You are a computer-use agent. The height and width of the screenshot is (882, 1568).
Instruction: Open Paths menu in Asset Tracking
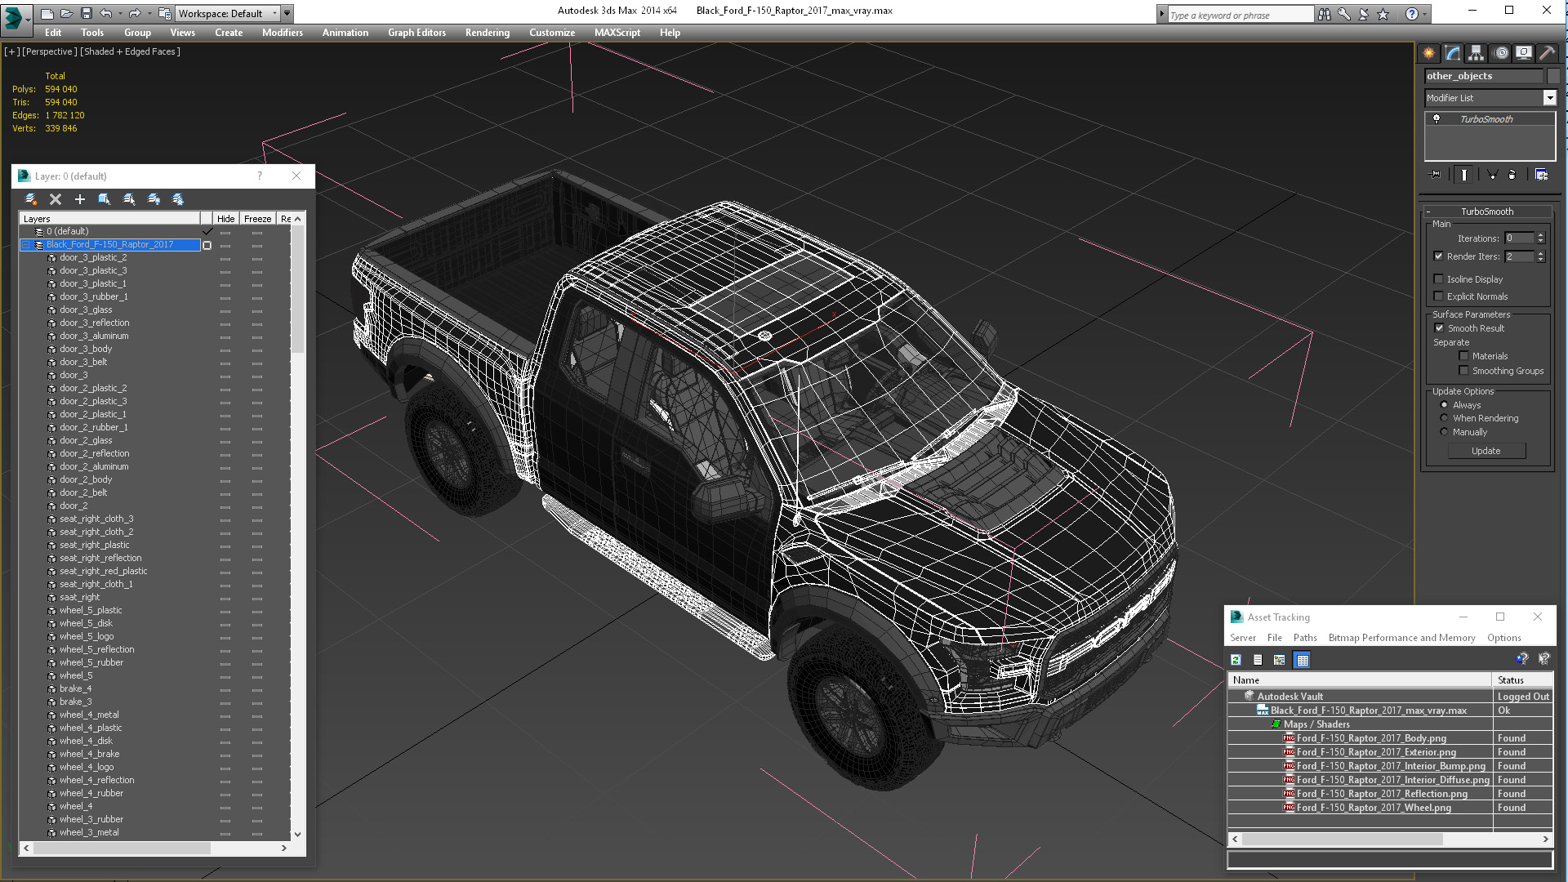point(1305,638)
